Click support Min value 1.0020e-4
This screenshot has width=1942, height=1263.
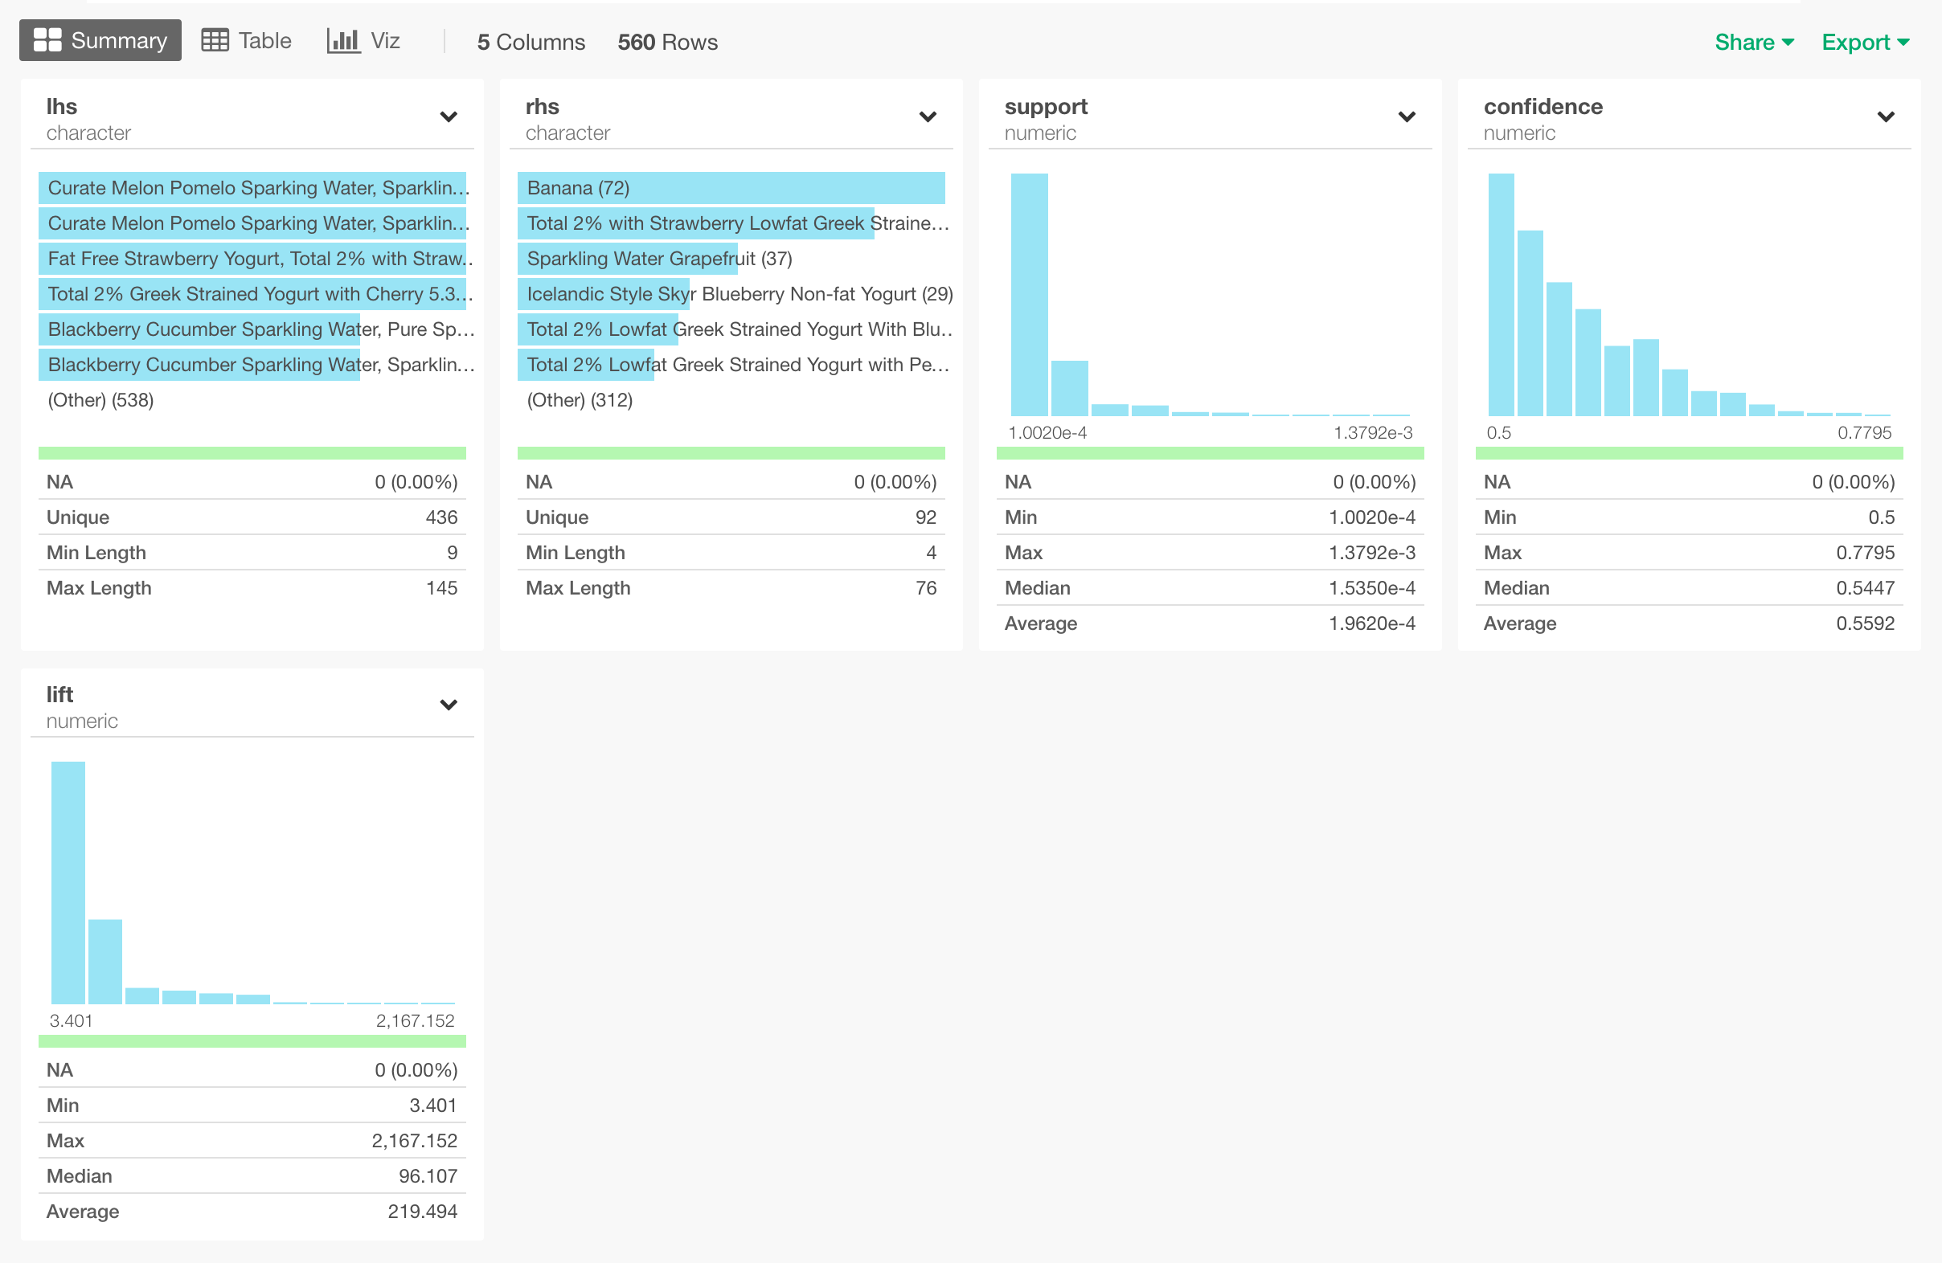point(1371,517)
